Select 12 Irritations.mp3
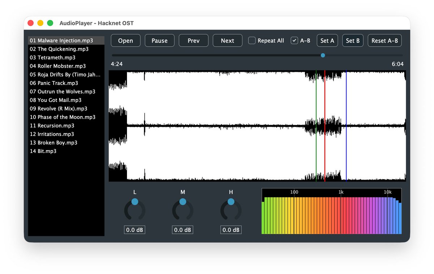434x274 pixels. pos(66,134)
